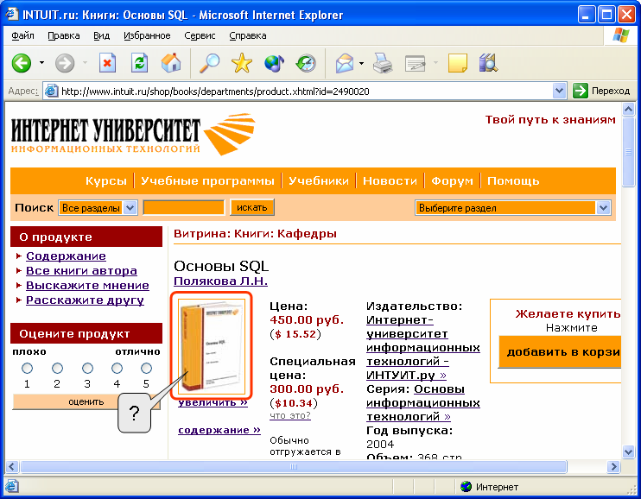Screen dimensions: 641x499
Task: Click the Windows flag logo
Action: [x=621, y=35]
